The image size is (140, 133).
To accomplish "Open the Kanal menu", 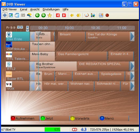I will (23, 10).
